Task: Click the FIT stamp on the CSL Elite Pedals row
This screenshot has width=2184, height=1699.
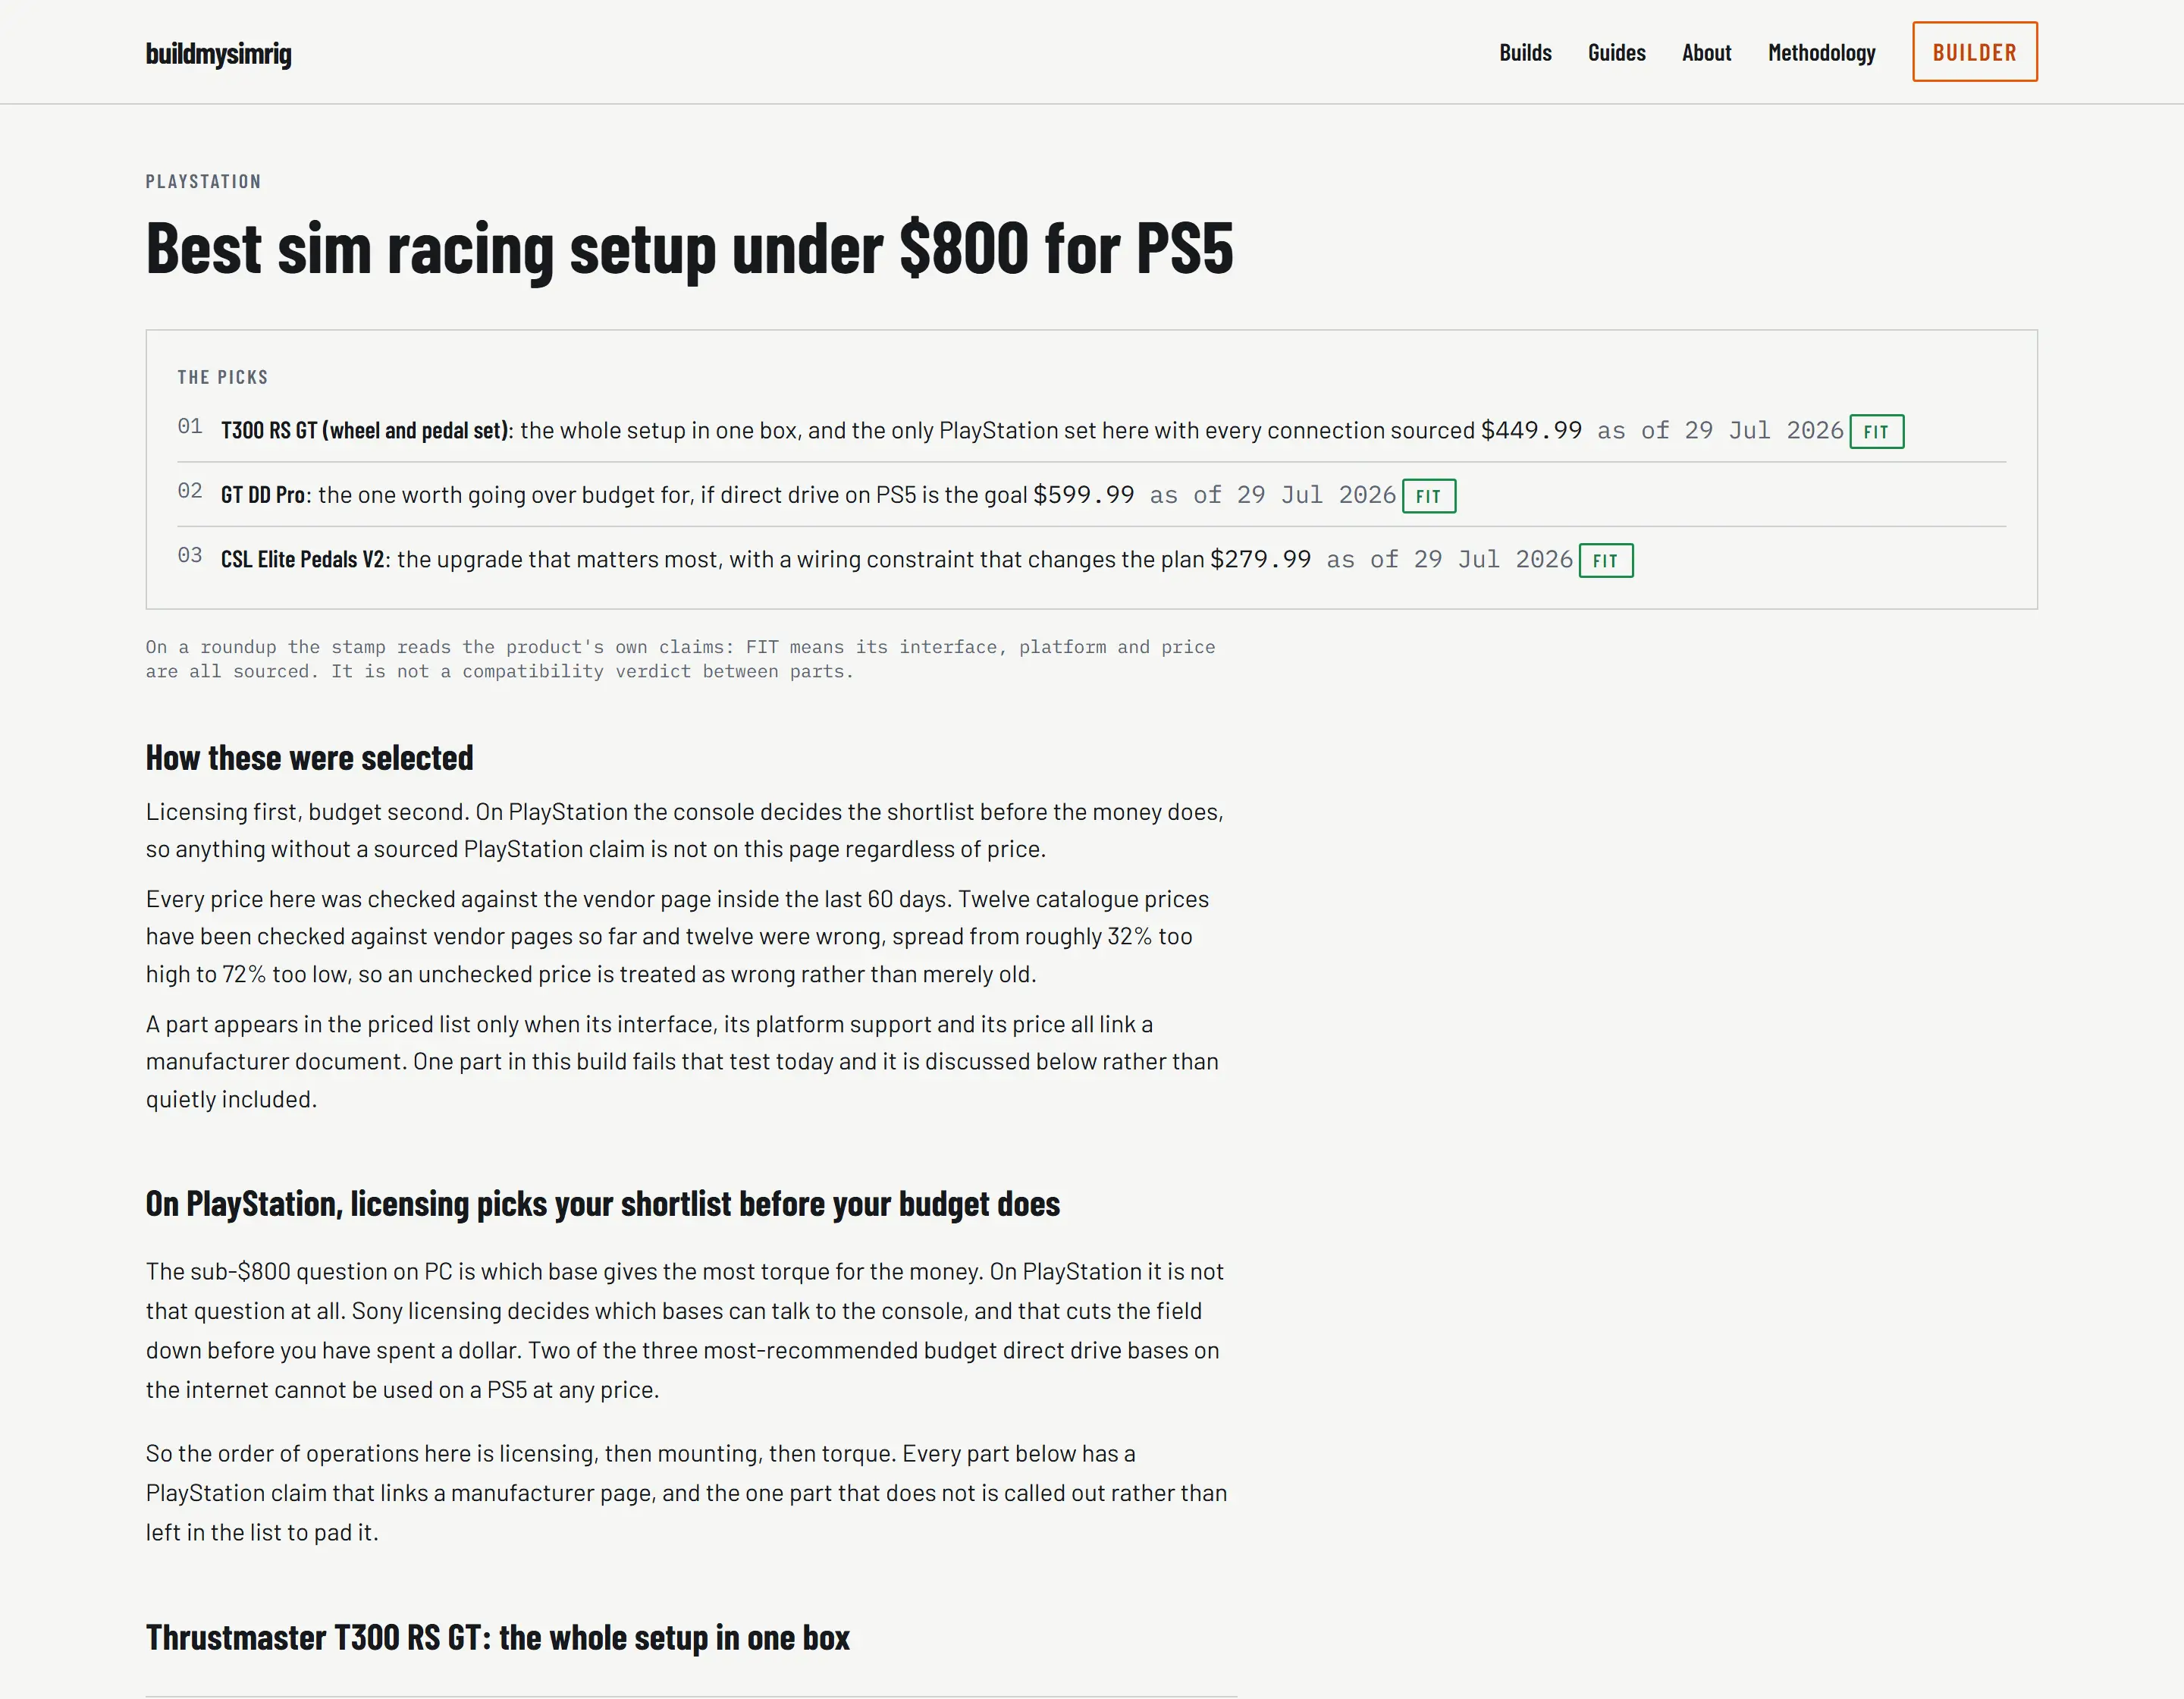Action: [x=1605, y=561]
